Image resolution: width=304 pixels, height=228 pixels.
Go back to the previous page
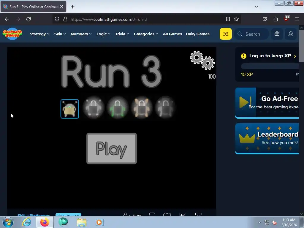(x=7, y=19)
